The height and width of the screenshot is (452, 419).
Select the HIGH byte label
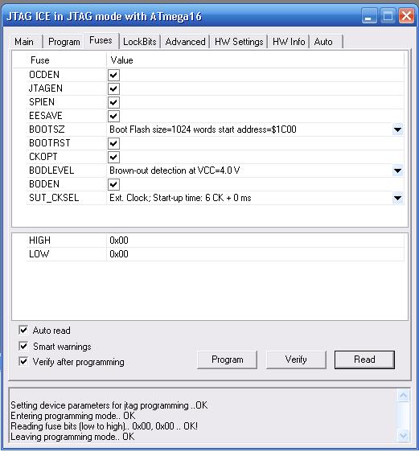(39, 240)
